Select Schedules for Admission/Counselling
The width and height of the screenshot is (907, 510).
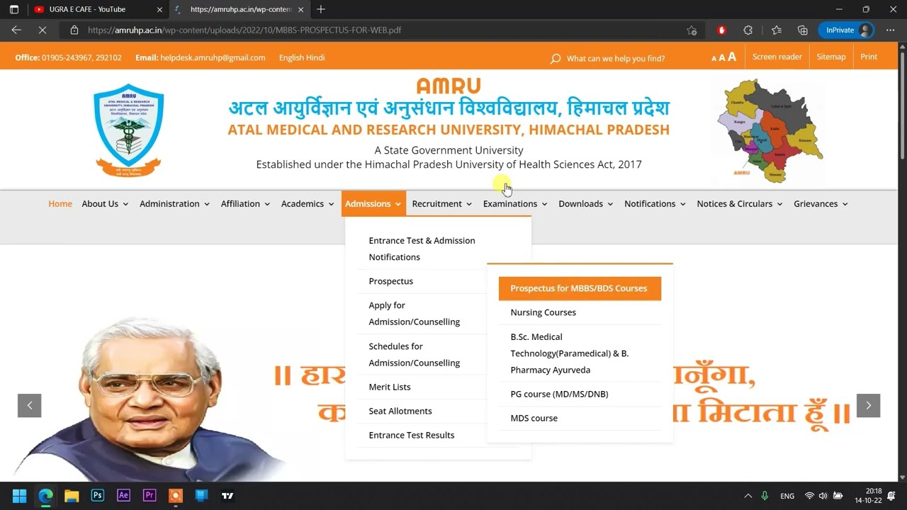coord(415,355)
